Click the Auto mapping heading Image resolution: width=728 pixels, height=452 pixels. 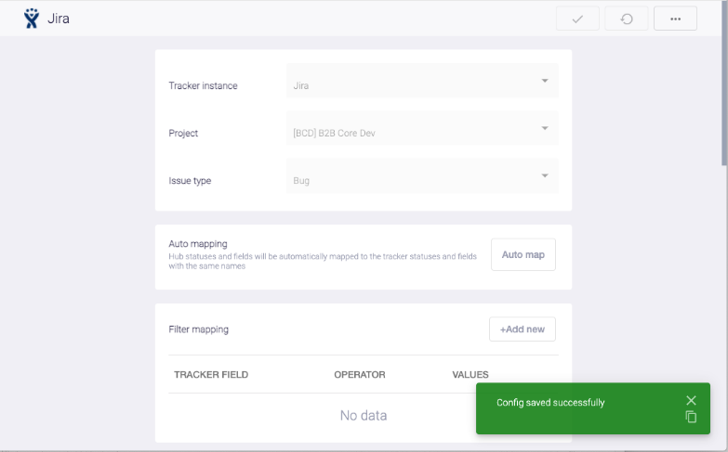point(198,244)
